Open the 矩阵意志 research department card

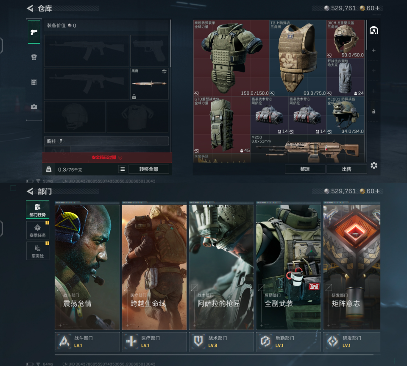(352, 267)
